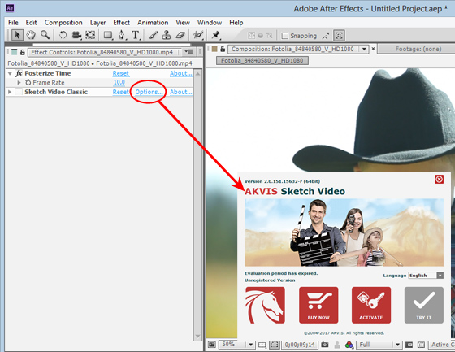Open Options for Sketch Video Classic

pos(149,92)
